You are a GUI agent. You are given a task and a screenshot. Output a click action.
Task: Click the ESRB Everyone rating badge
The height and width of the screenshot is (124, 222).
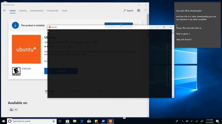[x=16, y=71]
